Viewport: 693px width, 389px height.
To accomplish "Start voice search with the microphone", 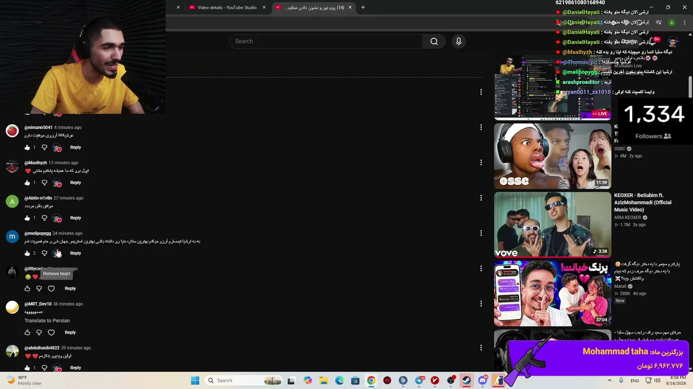I will click(x=459, y=42).
